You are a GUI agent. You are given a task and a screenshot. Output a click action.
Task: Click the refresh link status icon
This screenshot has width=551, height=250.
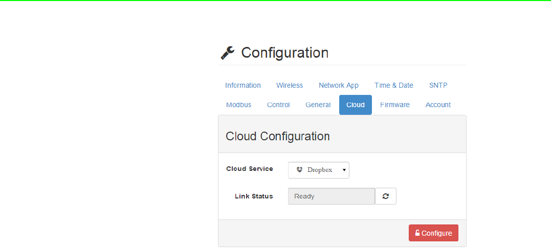point(385,196)
